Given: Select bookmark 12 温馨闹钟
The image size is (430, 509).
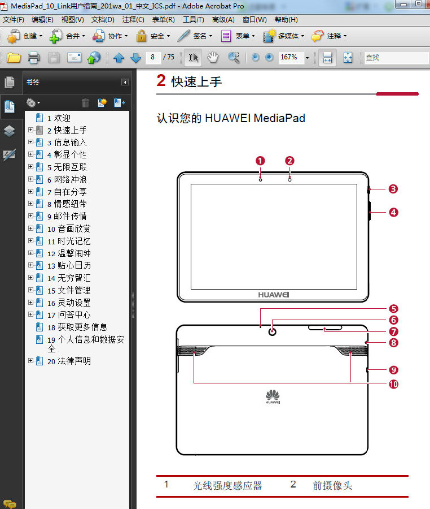Looking at the screenshot, I should pyautogui.click(x=69, y=253).
